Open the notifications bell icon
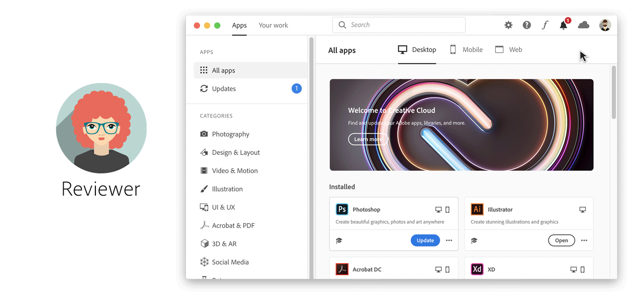Screen dimensions: 627x294 [x=563, y=25]
